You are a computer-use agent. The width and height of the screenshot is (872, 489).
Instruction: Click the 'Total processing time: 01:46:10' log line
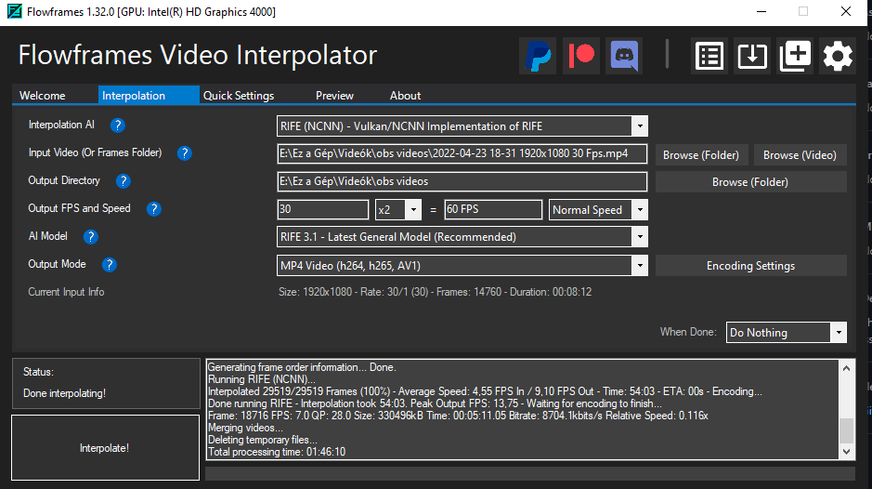click(x=277, y=452)
